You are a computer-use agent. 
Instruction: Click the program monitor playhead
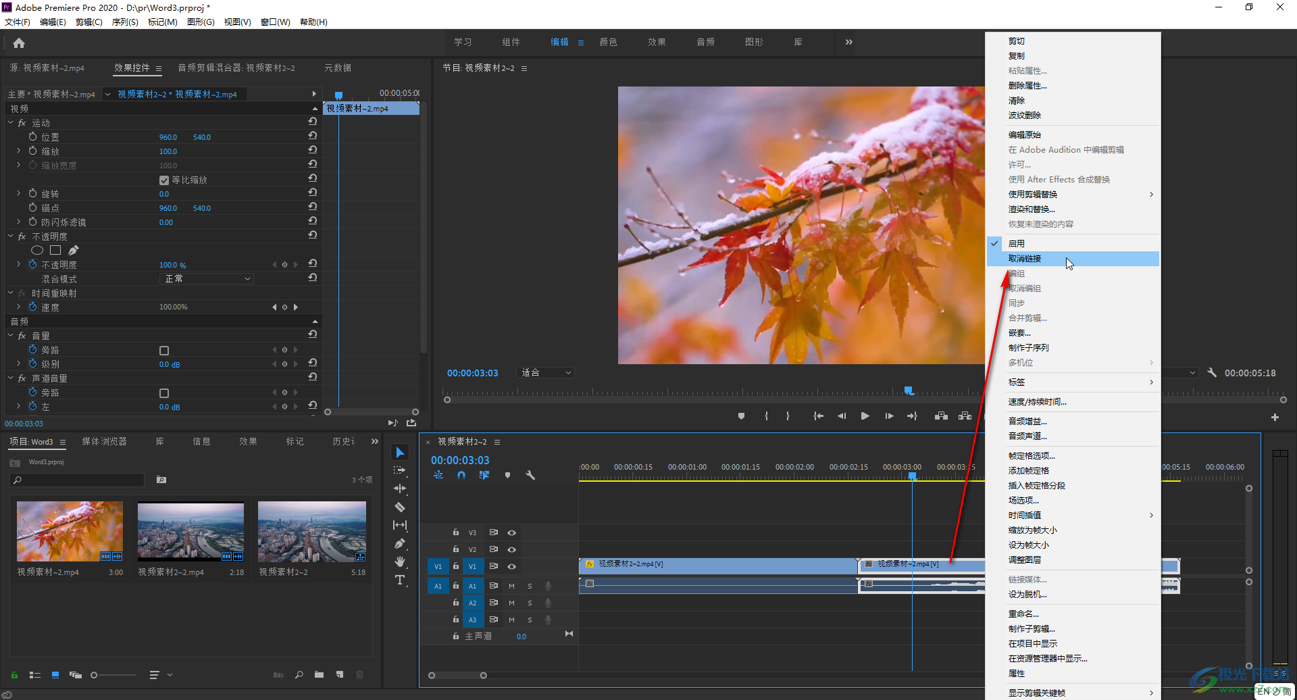(909, 391)
